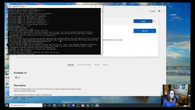Switch to the Related tab
The image size is (195, 110).
click(x=105, y=65)
